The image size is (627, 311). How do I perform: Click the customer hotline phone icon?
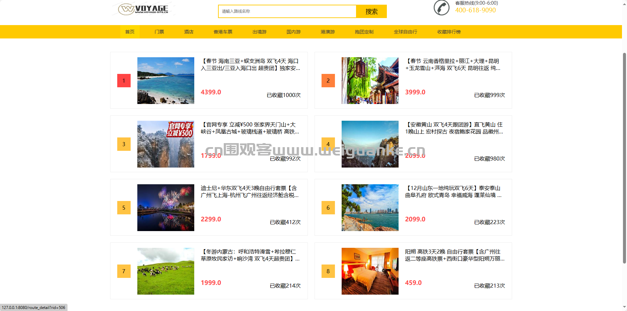pyautogui.click(x=441, y=8)
